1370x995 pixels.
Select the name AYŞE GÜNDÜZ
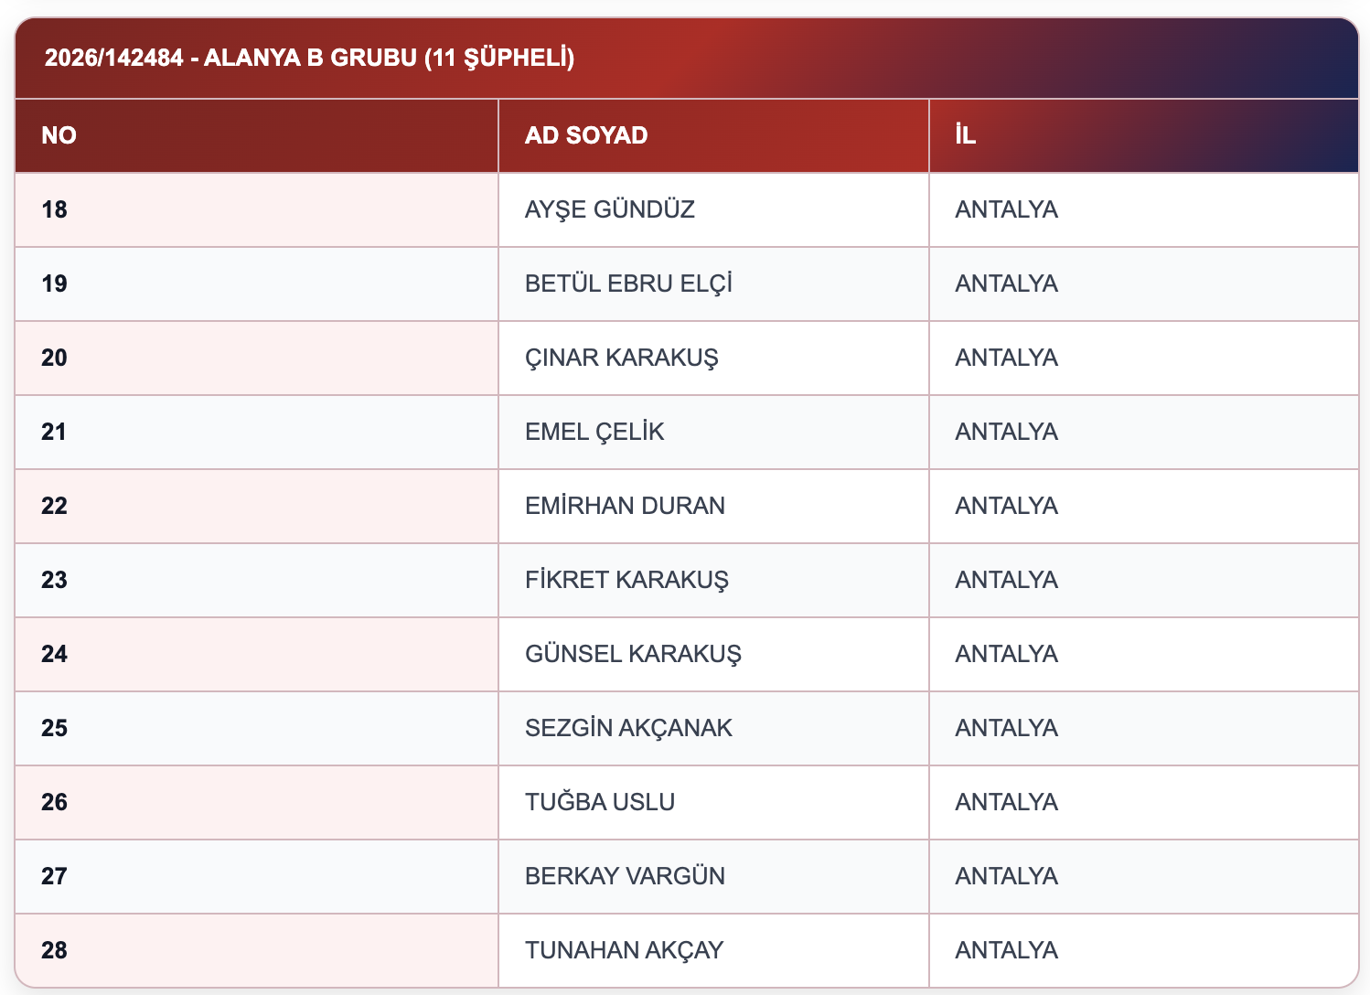click(x=610, y=209)
